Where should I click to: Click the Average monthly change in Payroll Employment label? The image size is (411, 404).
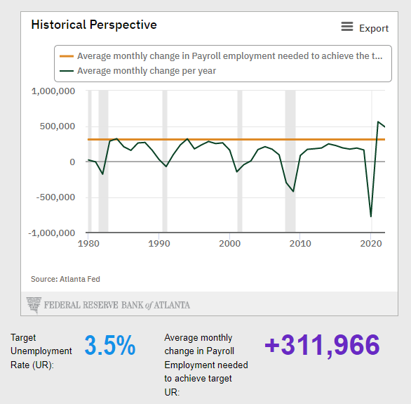[206, 365]
